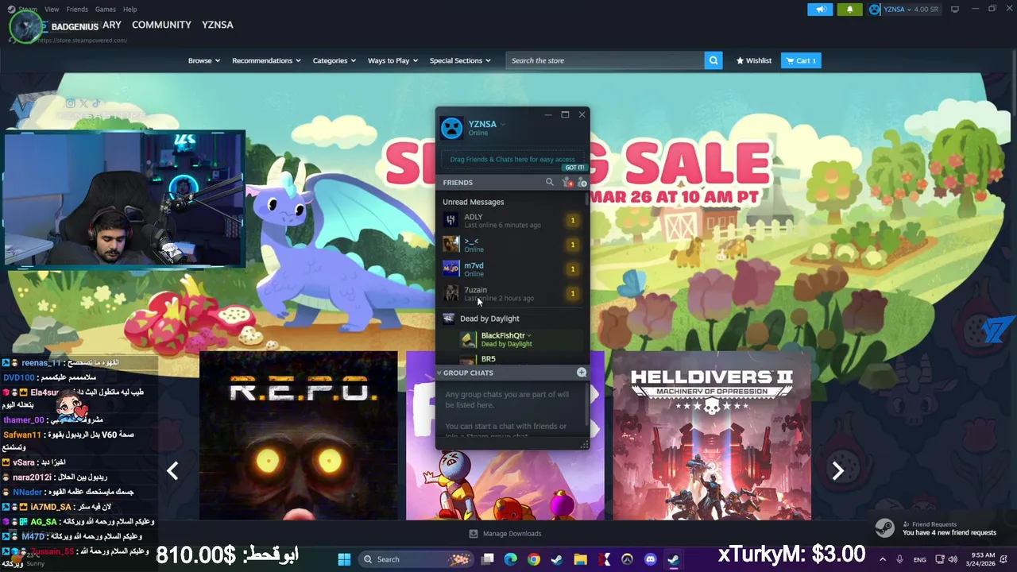Show hidden tray icons chevron
The image size is (1017, 572).
point(882,559)
